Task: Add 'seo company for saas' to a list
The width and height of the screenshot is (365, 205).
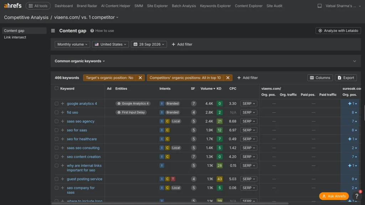Action: (62, 188)
